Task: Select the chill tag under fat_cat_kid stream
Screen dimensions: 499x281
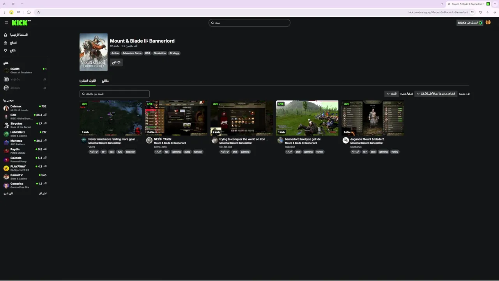Action: click(235, 152)
